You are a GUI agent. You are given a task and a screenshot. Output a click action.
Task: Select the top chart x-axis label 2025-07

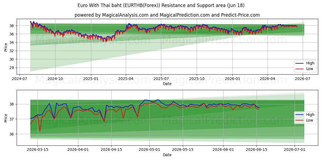[x=161, y=79]
